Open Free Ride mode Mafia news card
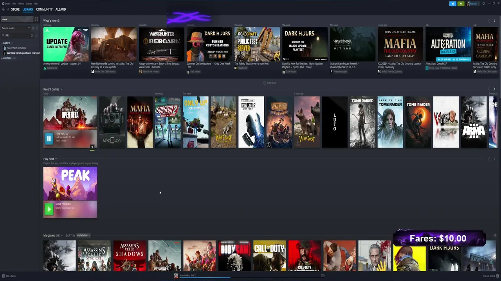 click(114, 44)
